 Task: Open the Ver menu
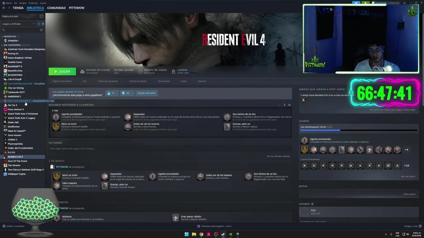point(16,3)
